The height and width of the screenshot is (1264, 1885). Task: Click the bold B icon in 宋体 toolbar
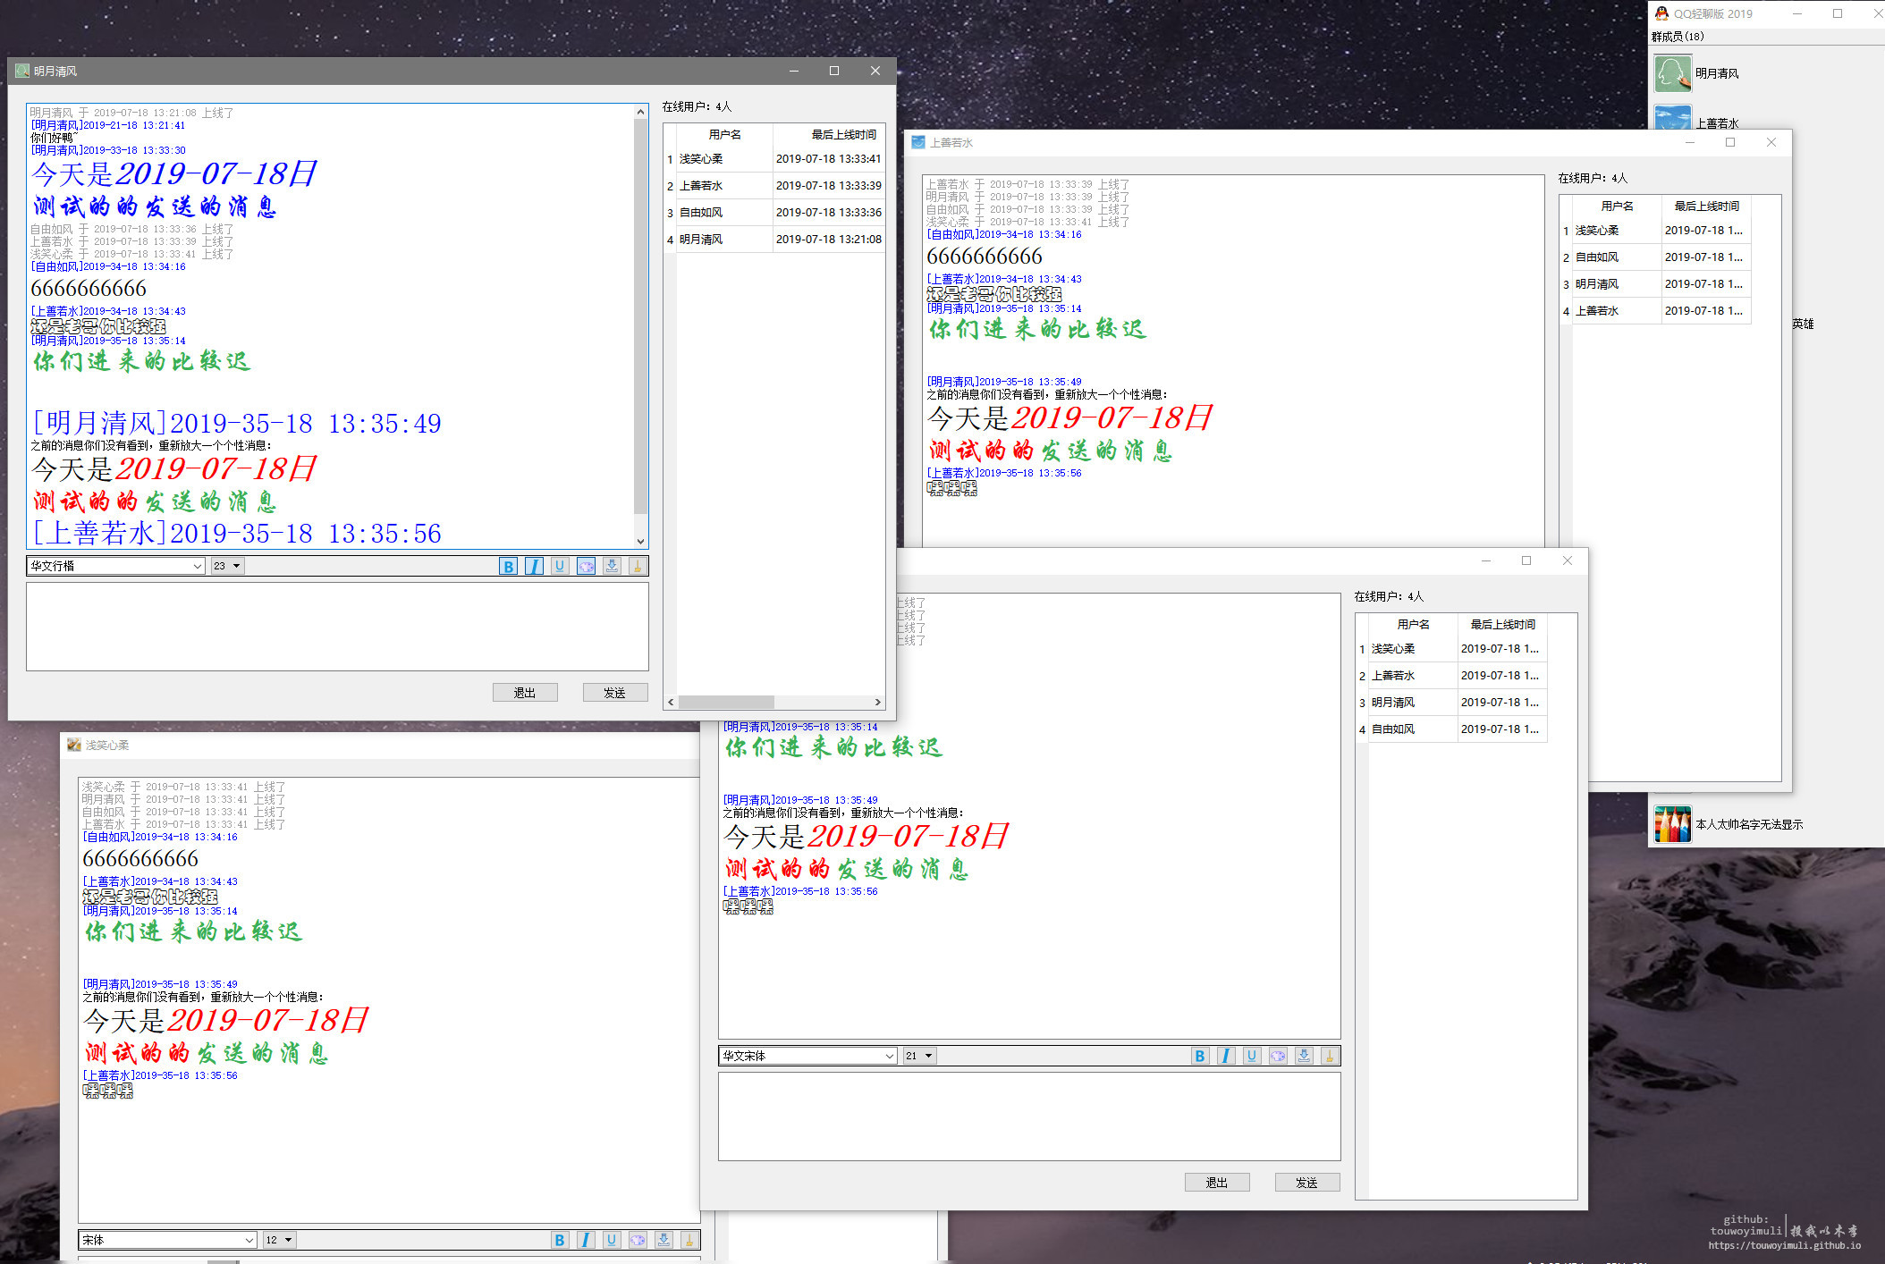pyautogui.click(x=560, y=1240)
